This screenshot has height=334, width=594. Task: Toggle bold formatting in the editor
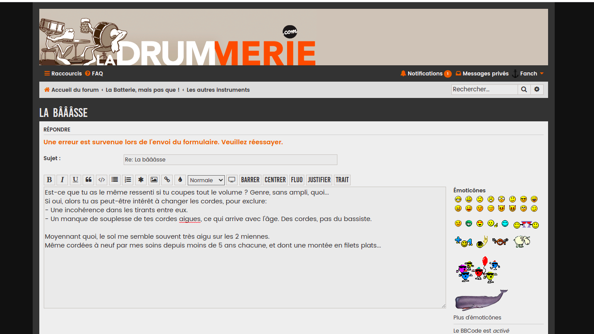click(x=49, y=180)
